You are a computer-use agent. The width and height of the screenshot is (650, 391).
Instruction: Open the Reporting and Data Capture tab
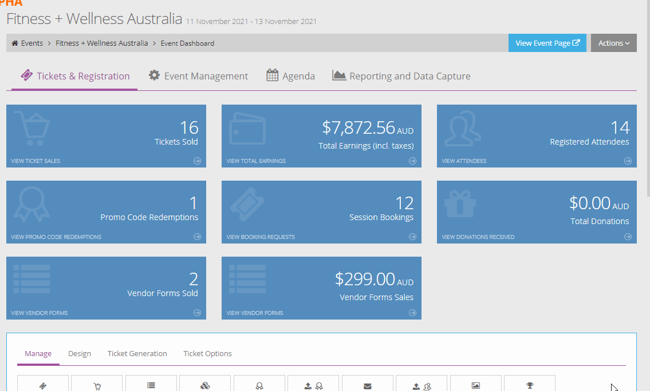pos(401,76)
